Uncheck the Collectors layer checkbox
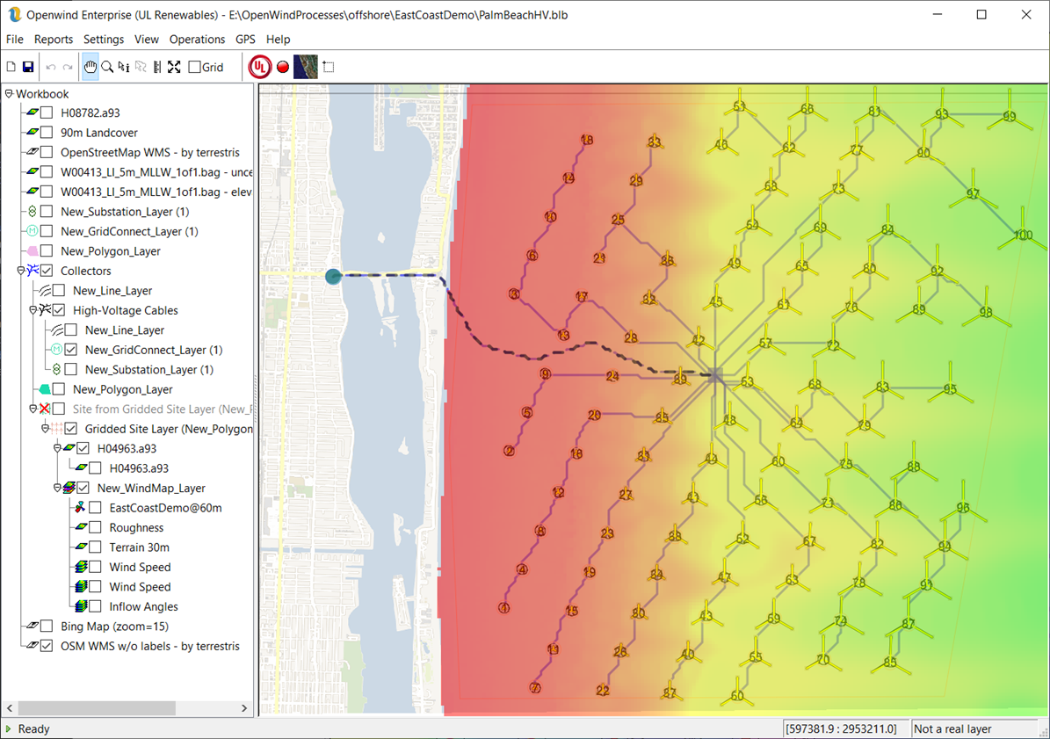Viewport: 1050px width, 739px height. coord(47,271)
